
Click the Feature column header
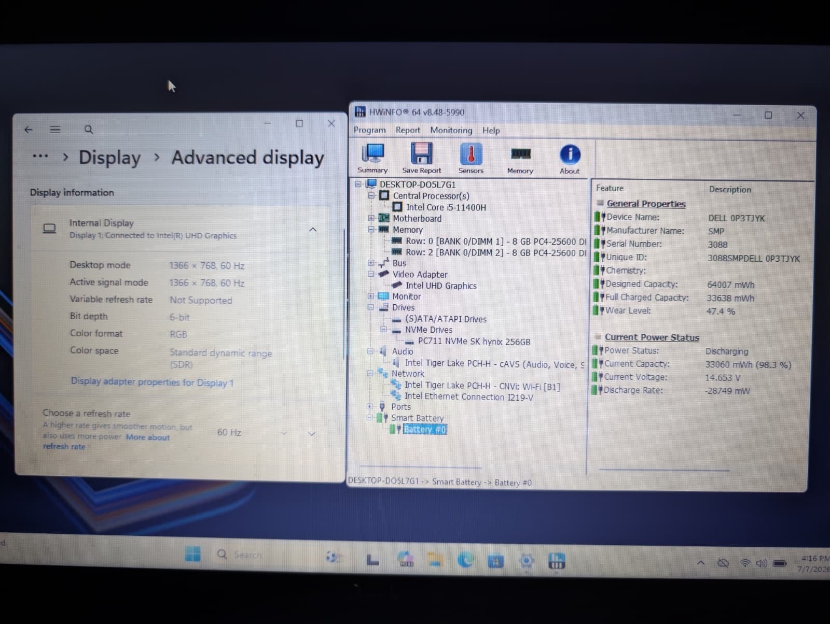click(x=610, y=188)
